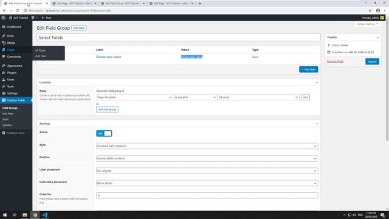Open Windows Start menu
This screenshot has height=219, width=389.
click(5, 215)
